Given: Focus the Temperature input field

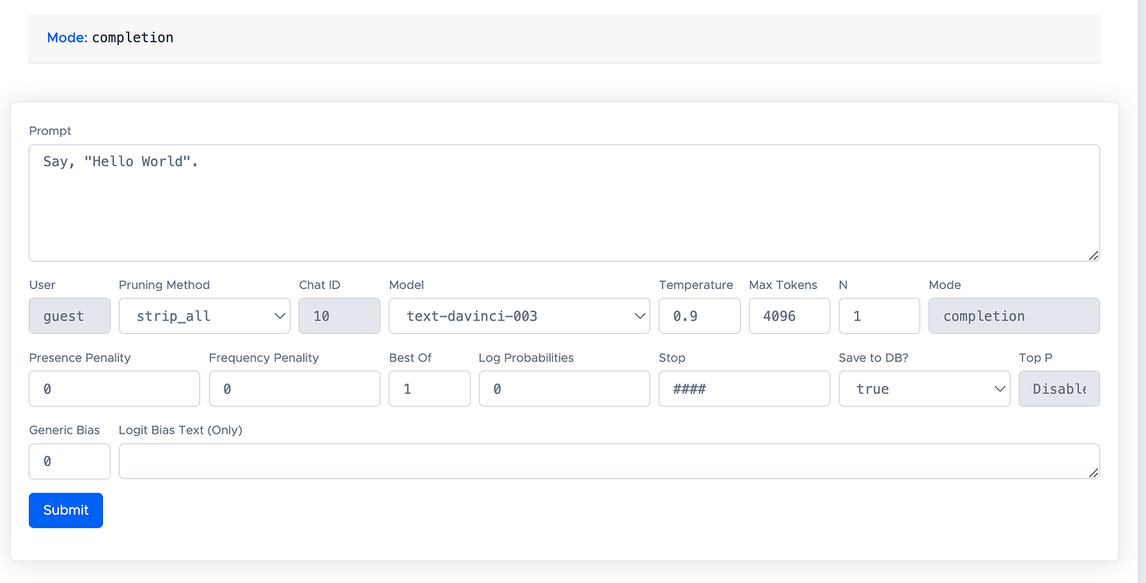Looking at the screenshot, I should pos(699,316).
